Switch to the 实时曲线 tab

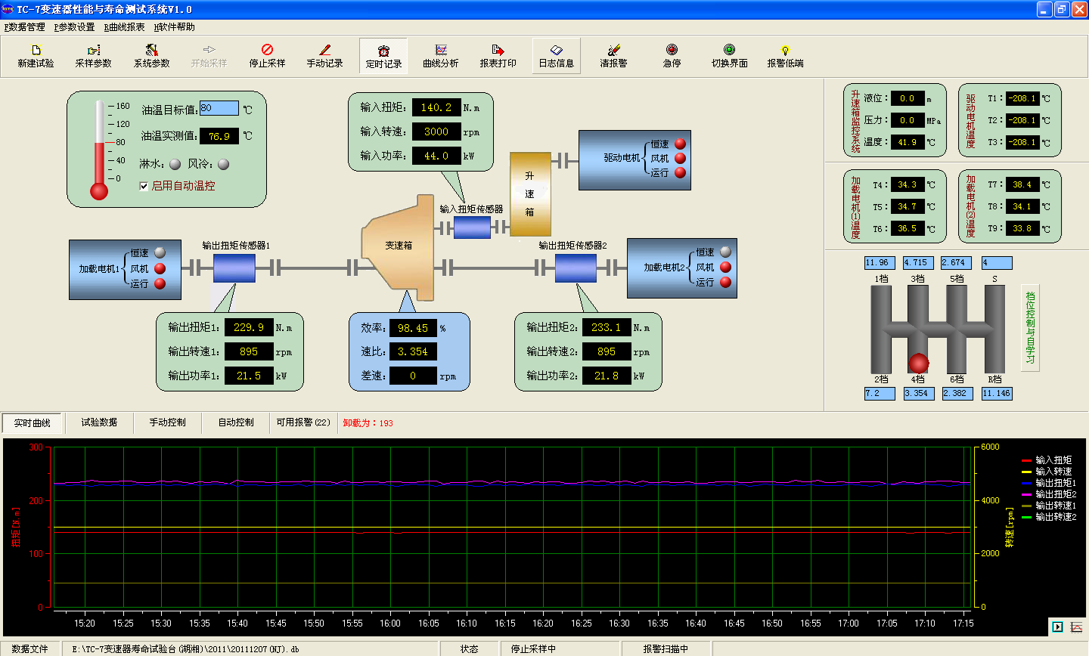click(x=33, y=423)
